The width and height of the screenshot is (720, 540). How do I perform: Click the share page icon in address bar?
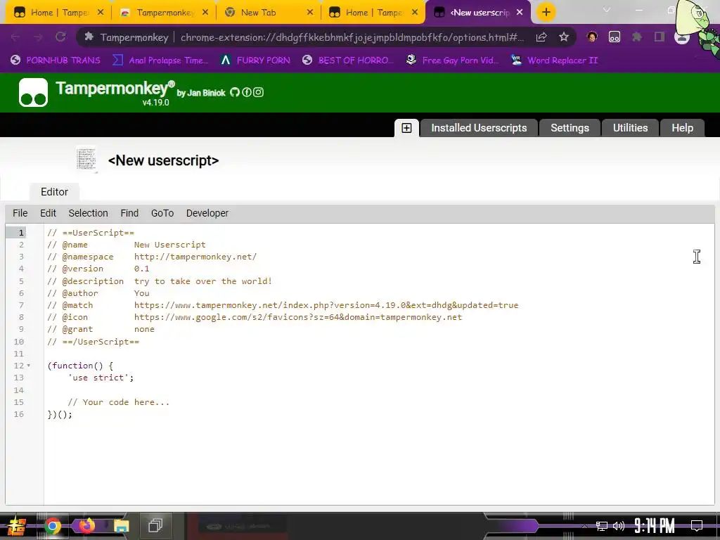pyautogui.click(x=541, y=37)
